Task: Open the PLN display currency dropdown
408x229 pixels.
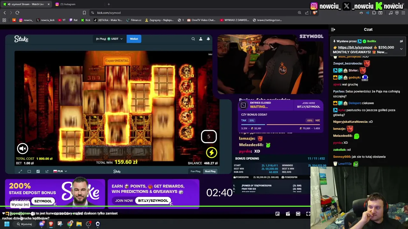Action: pos(60,171)
